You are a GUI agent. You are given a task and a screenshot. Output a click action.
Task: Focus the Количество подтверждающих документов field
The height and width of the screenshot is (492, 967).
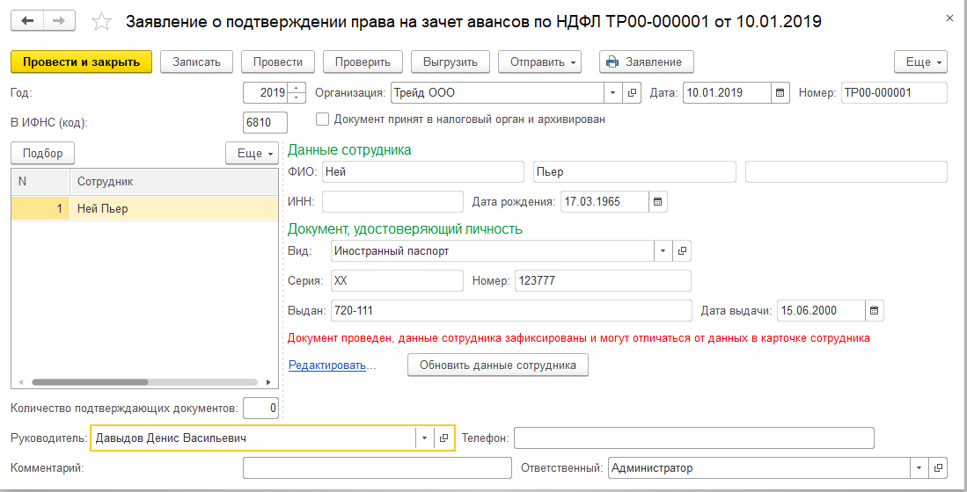(260, 409)
